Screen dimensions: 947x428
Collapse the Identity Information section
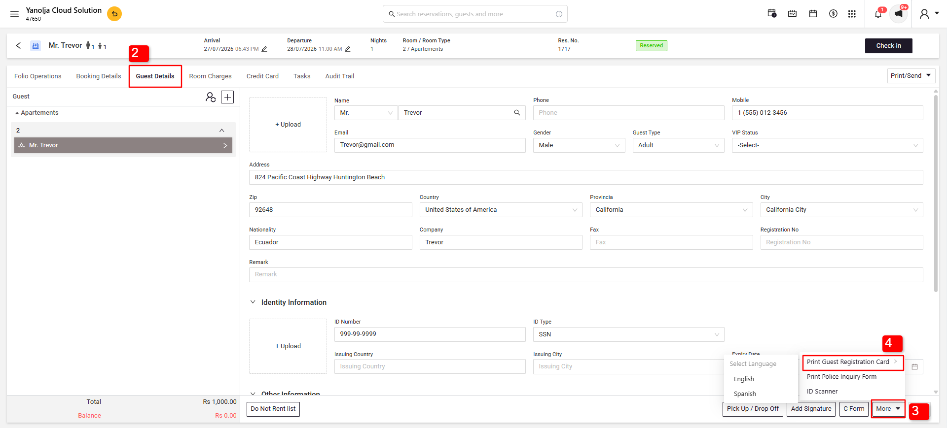(253, 302)
